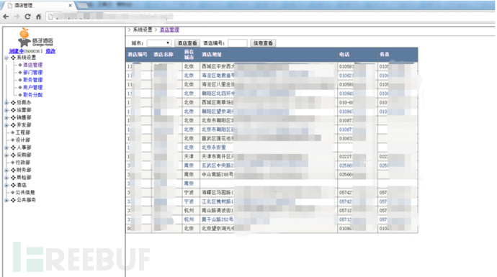497x277 pixels.
Task: Select 职务分配 in the sidebar tree
Action: tap(32, 95)
